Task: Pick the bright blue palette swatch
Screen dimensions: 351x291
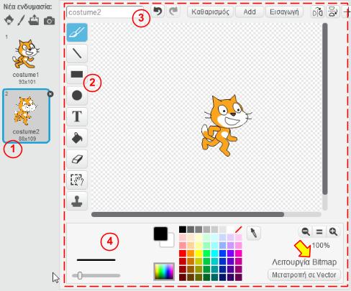Action: [222, 254]
